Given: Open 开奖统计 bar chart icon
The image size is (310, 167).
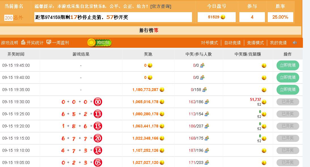Looking at the screenshot, I should (23, 42).
